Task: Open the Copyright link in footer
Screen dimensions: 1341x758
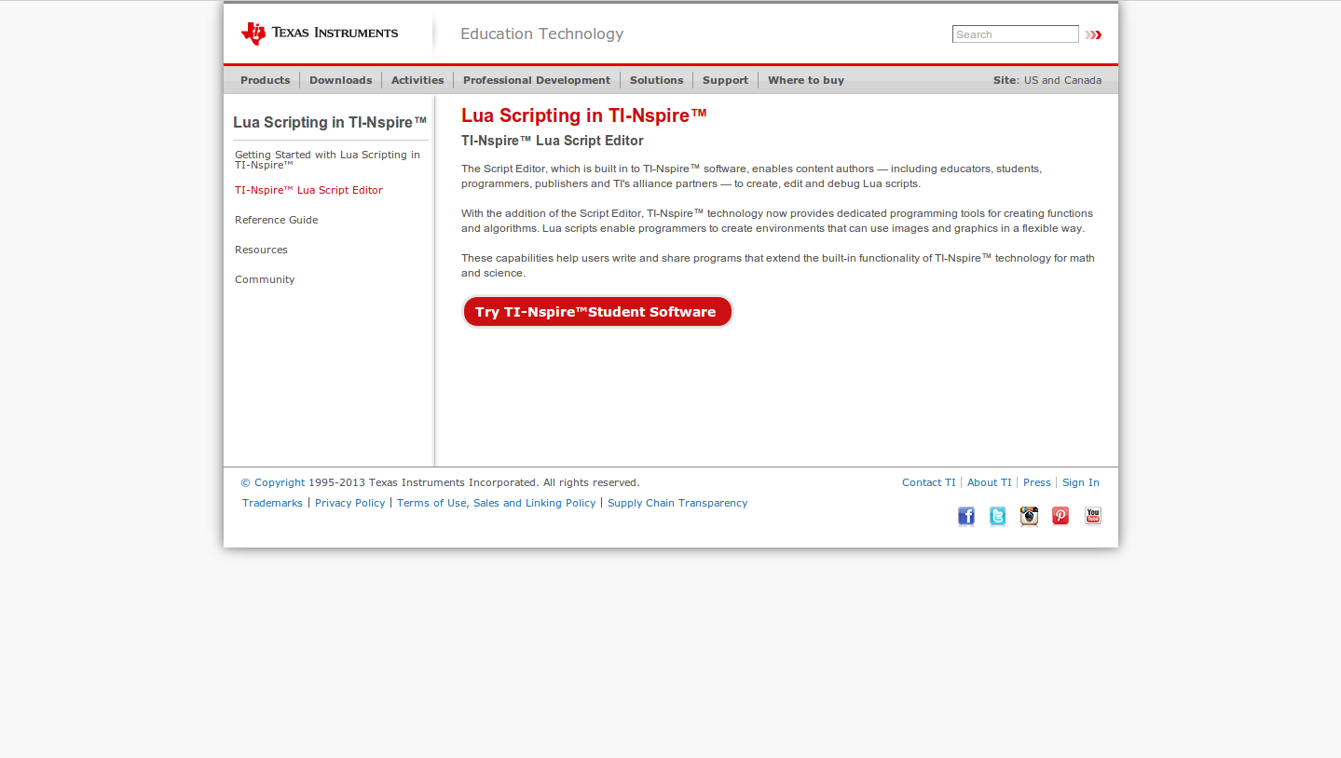Action: [273, 482]
